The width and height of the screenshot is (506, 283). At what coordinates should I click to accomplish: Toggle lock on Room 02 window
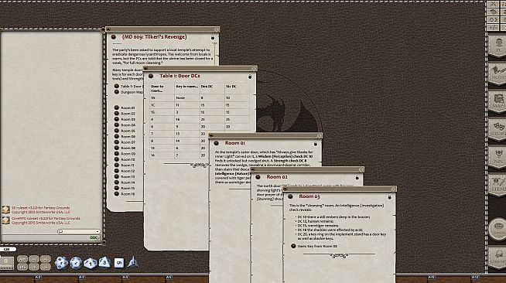pos(357,178)
